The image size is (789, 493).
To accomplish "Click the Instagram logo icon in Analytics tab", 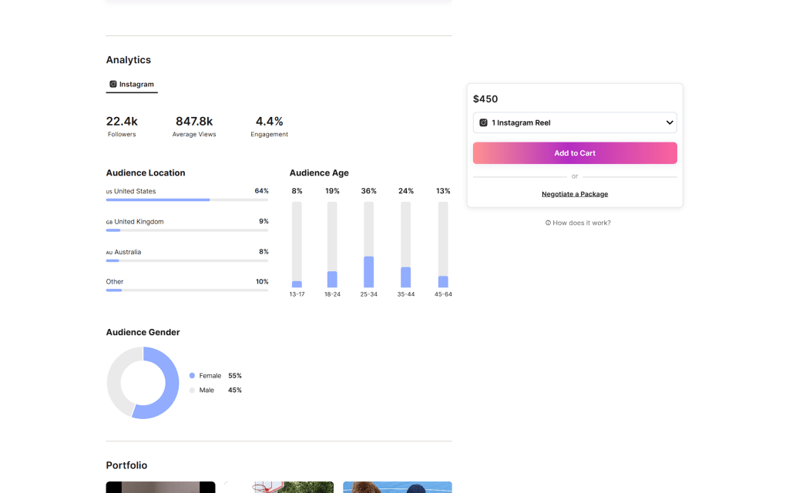I will pos(113,84).
